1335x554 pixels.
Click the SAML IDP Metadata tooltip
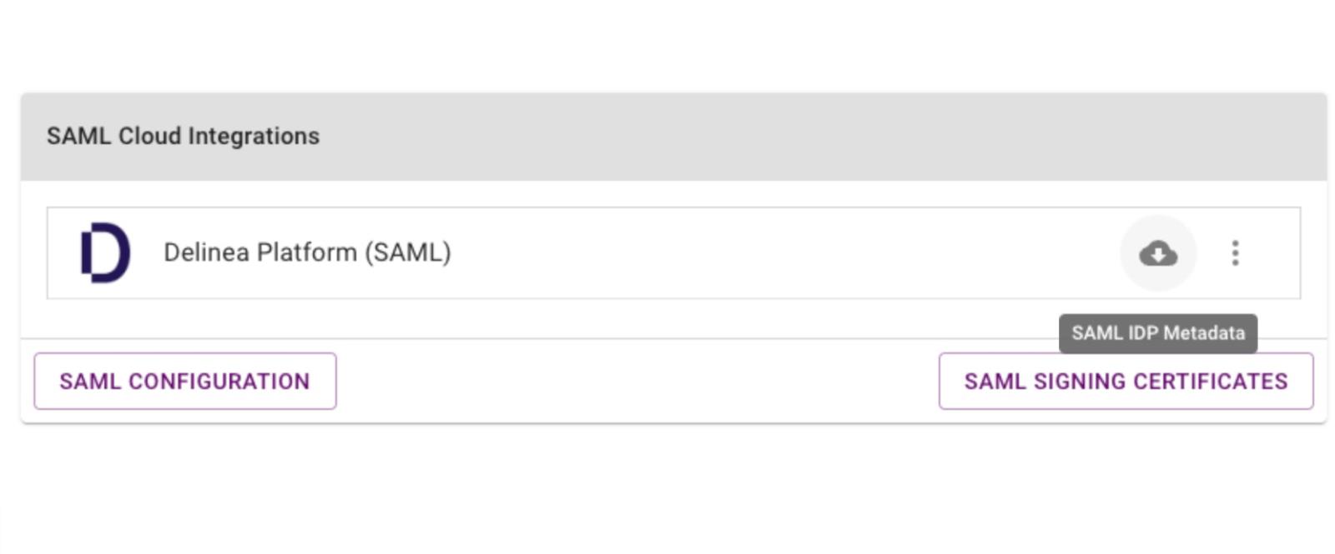coord(1157,333)
